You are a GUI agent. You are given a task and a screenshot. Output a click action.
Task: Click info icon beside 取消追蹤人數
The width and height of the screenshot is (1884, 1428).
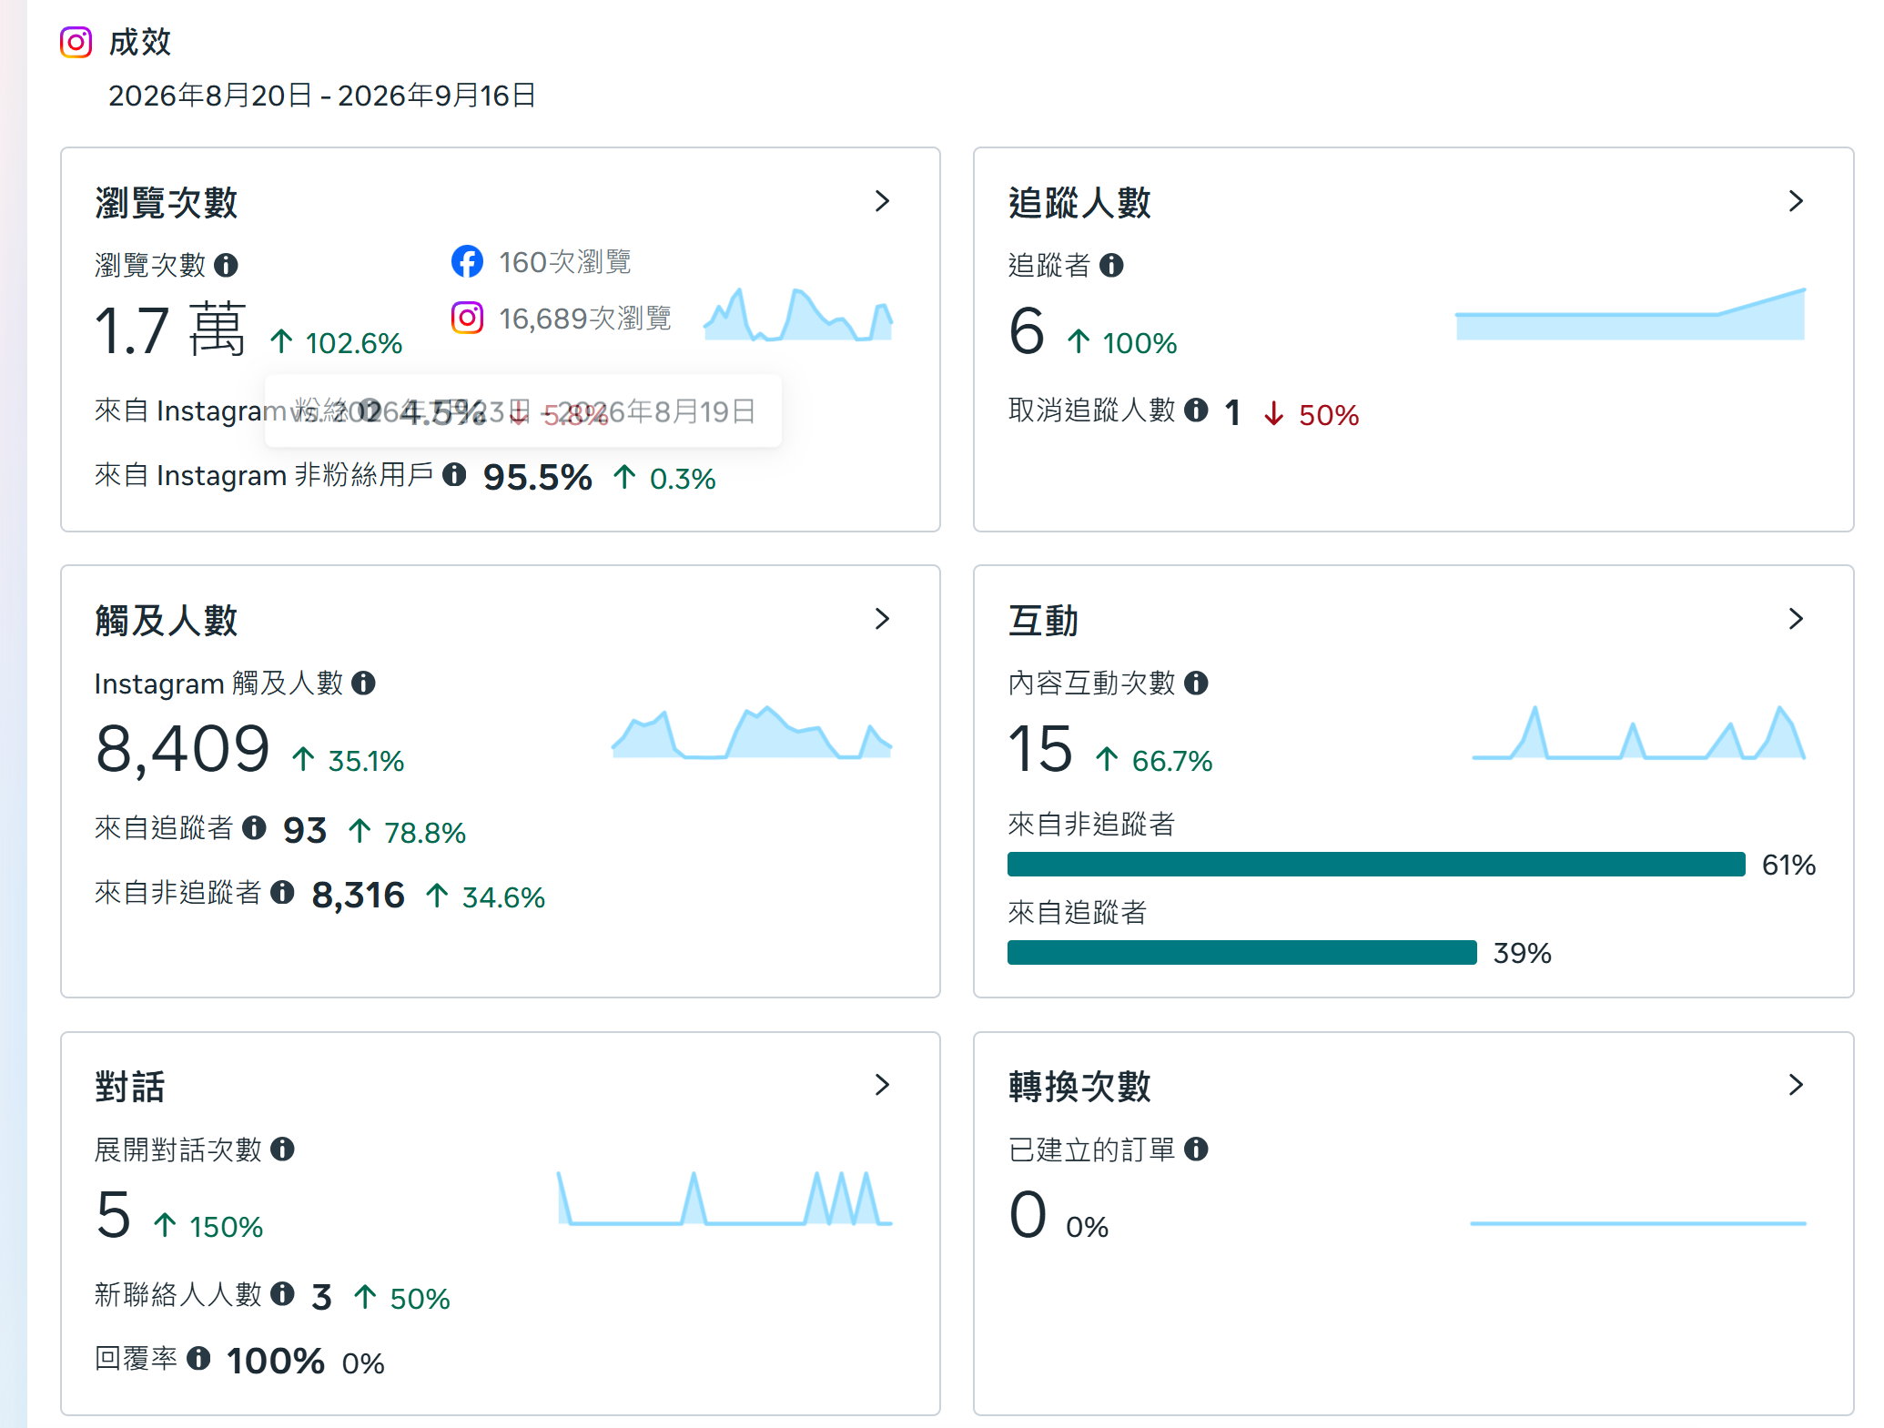tap(1196, 410)
